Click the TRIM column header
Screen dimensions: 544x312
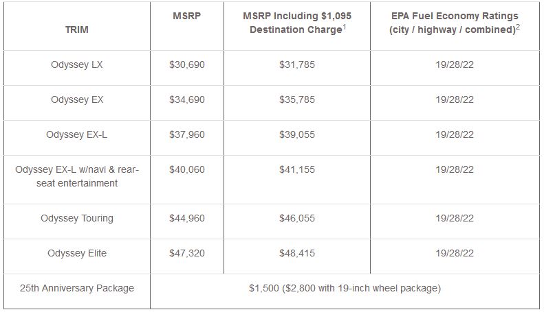point(77,30)
